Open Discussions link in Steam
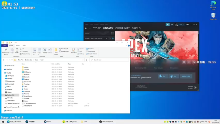This screenshot has height=124, width=220. (x=174, y=68)
